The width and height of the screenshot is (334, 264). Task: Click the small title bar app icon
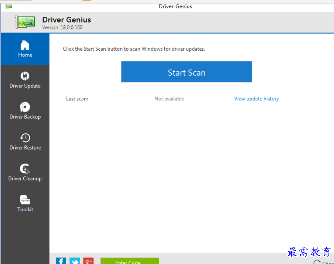pos(9,6)
